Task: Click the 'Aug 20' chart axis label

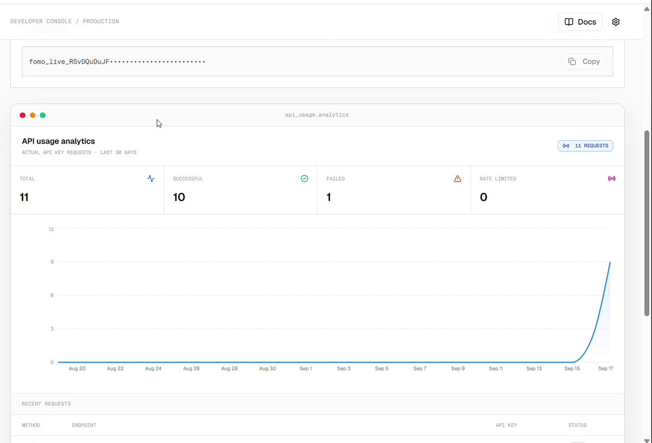Action: click(77, 369)
